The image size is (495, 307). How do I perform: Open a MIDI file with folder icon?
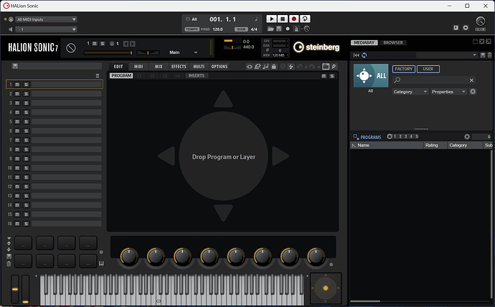pos(270,29)
